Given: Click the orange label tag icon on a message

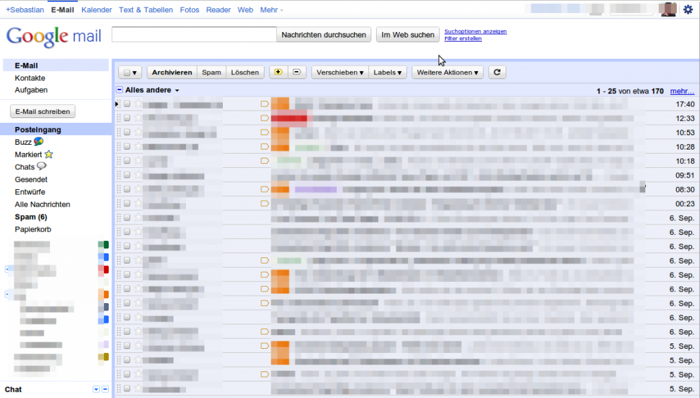Looking at the screenshot, I should click(x=264, y=104).
